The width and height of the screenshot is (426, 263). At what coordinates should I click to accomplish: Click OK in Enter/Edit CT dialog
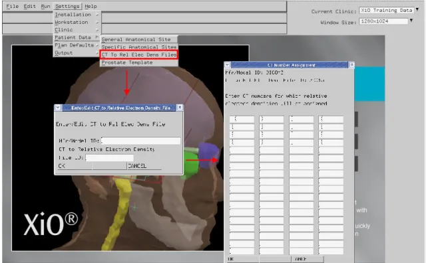(75, 166)
